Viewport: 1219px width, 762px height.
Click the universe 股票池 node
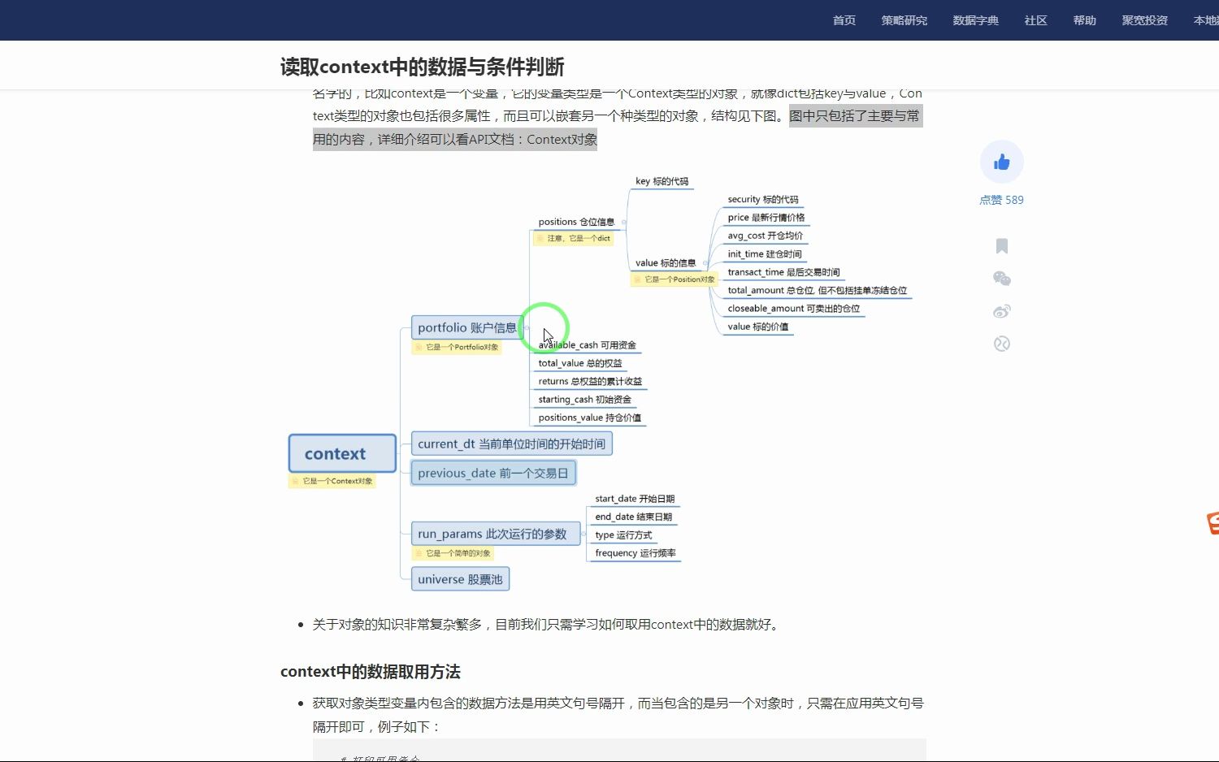pyautogui.click(x=461, y=579)
